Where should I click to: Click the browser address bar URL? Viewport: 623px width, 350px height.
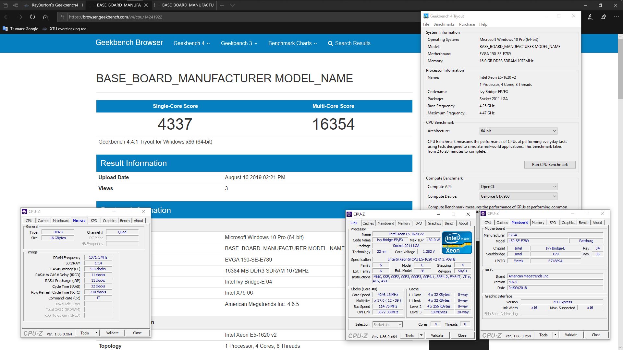coord(116,17)
